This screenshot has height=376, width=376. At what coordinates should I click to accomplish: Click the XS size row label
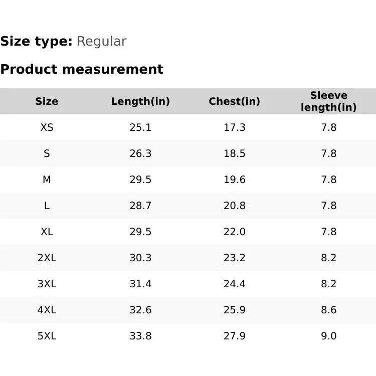click(x=47, y=127)
